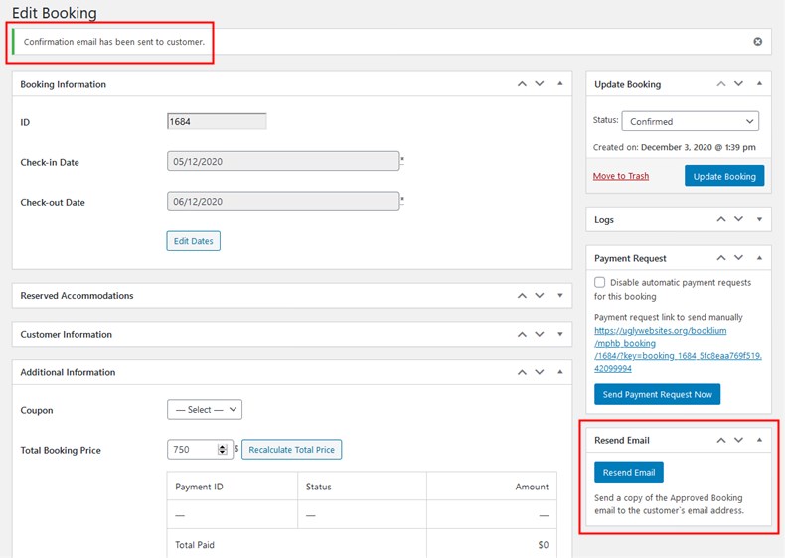785x558 pixels.
Task: Move Payment Request panel down
Action: 738,258
